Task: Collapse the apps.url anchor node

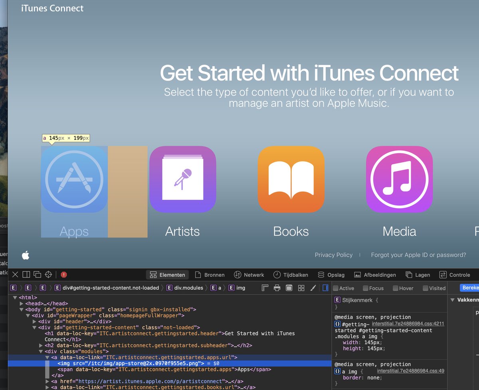Action: coord(48,358)
